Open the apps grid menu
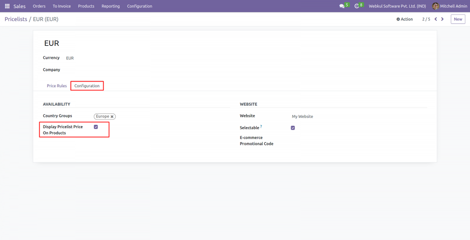Image resolution: width=470 pixels, height=240 pixels. pyautogui.click(x=7, y=5)
